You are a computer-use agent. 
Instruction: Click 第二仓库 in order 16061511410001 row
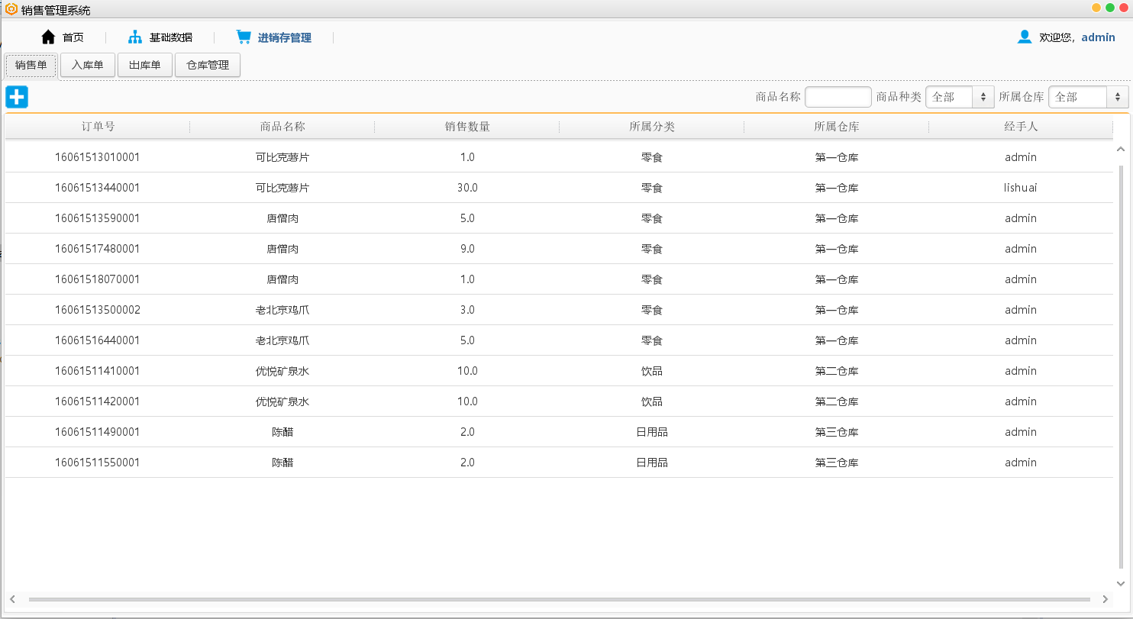coord(837,371)
